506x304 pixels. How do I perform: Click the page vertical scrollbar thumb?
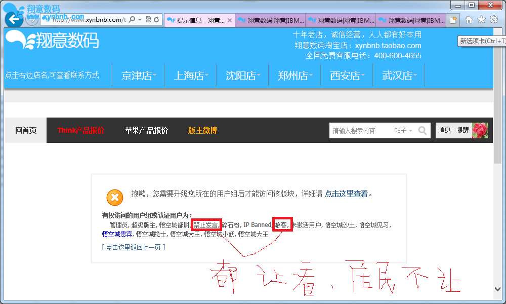click(x=497, y=96)
